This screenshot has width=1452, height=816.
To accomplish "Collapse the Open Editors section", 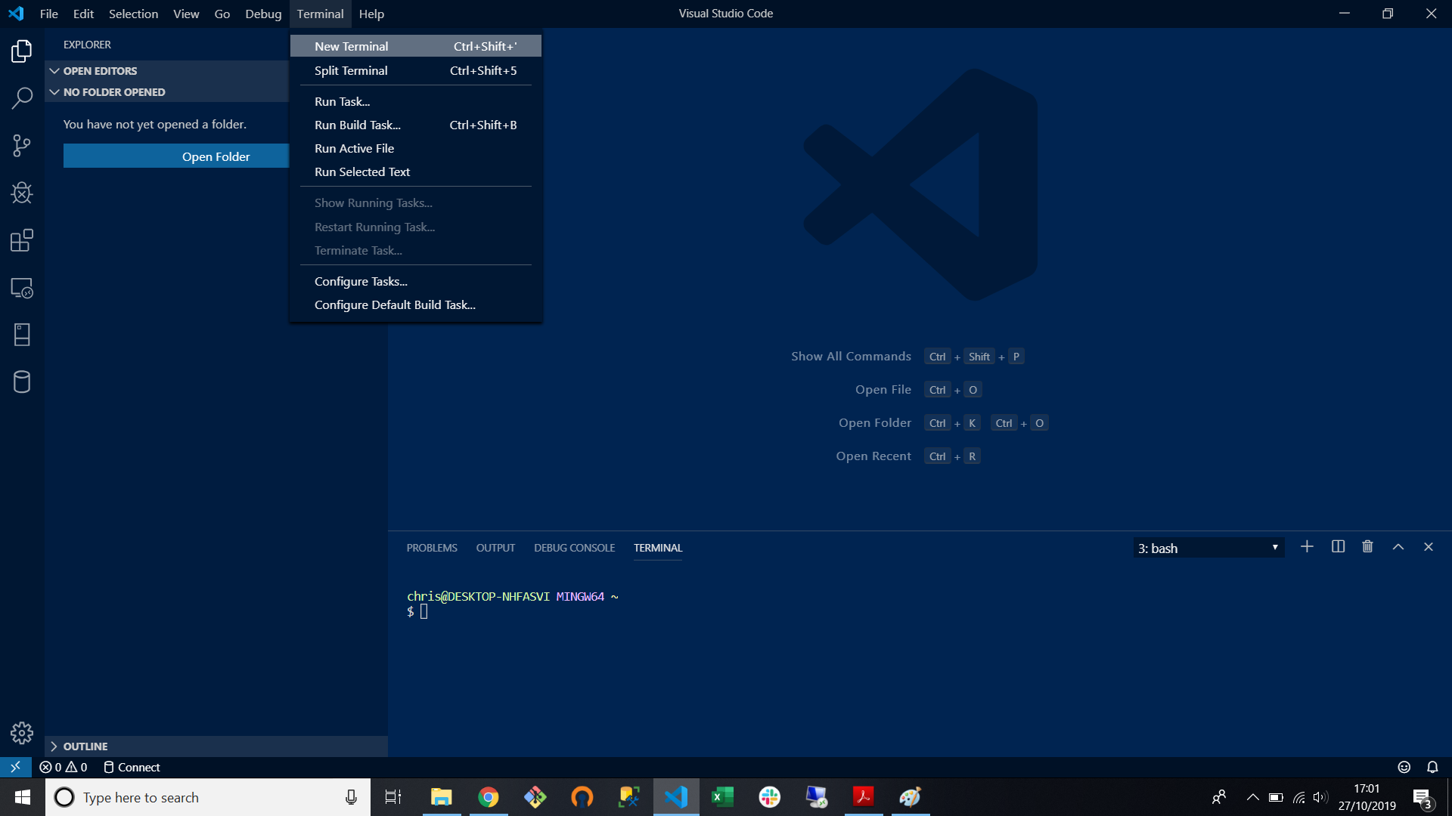I will 166,70.
